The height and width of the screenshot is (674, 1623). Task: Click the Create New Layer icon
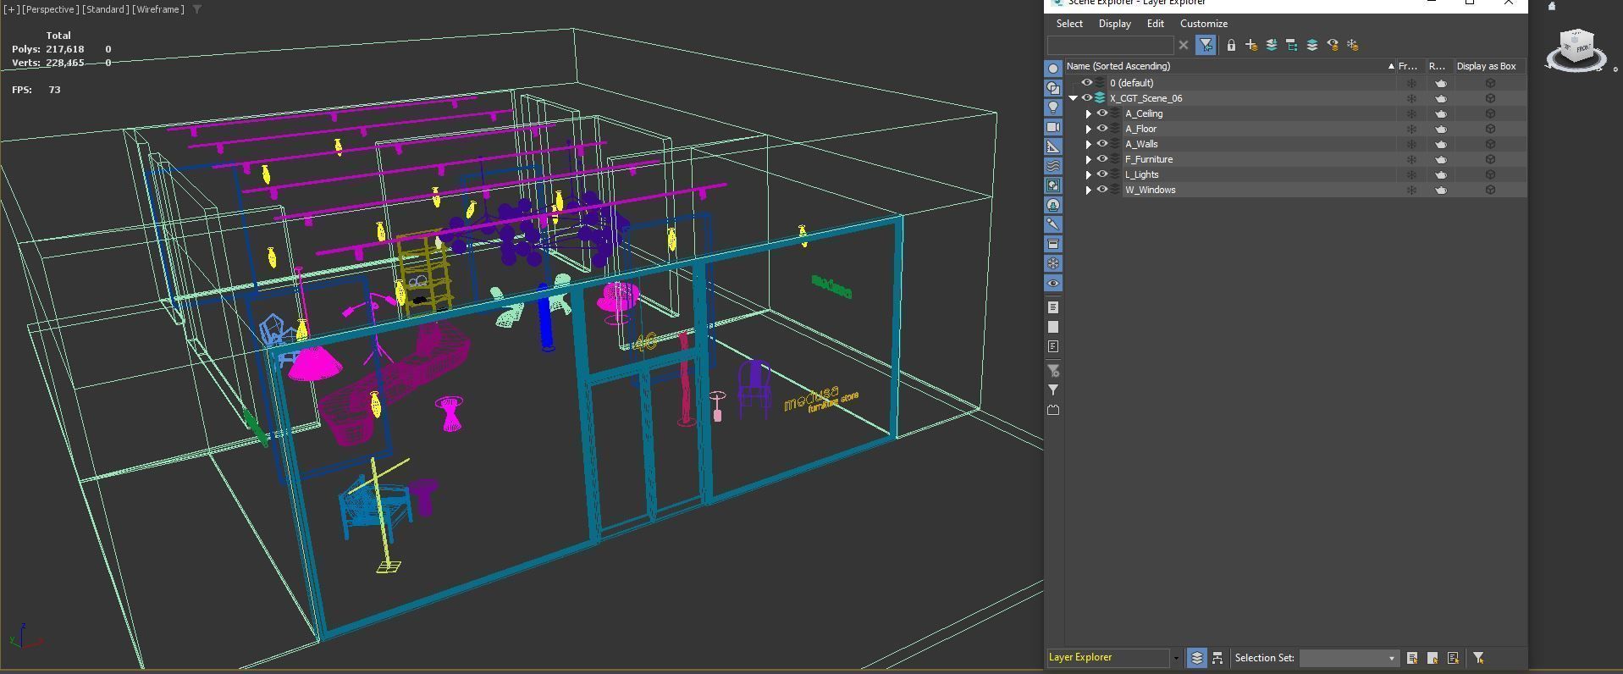click(1251, 46)
